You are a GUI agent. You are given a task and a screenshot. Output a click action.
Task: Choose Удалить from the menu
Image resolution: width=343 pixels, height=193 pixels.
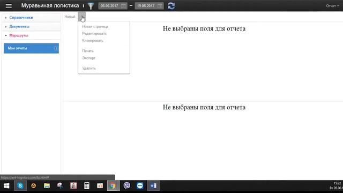[89, 68]
